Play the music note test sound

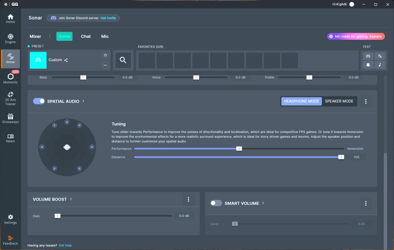379,65
